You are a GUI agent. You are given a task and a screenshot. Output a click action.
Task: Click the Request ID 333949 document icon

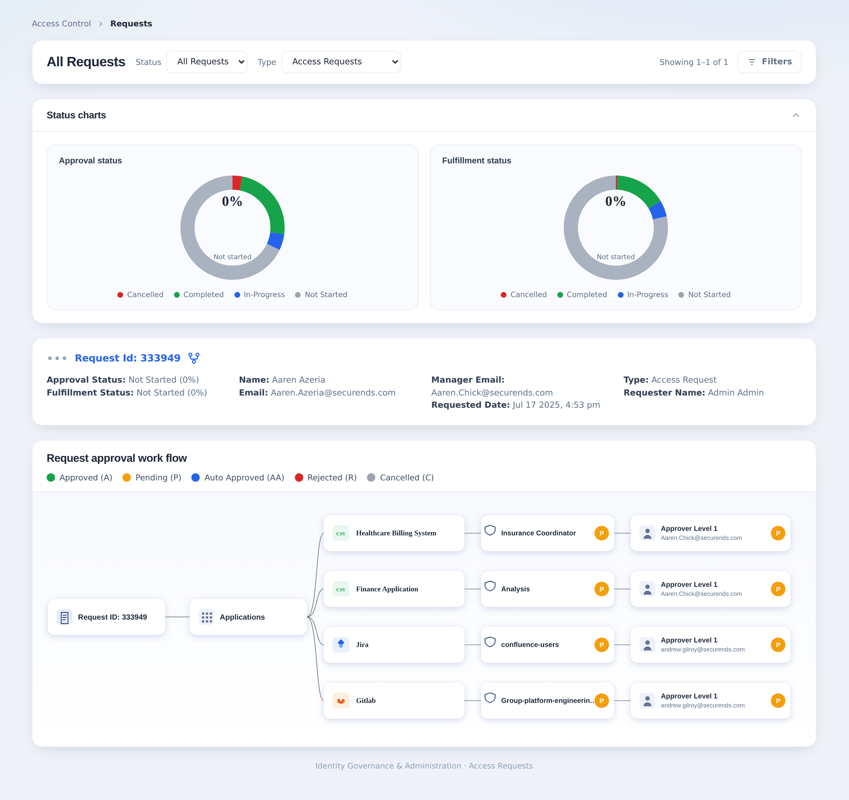65,617
